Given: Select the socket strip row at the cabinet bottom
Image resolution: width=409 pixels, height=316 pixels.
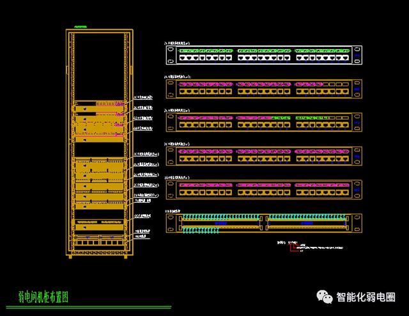Looking at the screenshot, I should 100,242.
